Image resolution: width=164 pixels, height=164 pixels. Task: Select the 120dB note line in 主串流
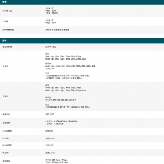64,78
